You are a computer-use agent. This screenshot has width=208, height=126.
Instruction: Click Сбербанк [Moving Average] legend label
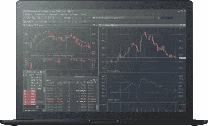coord(62,56)
